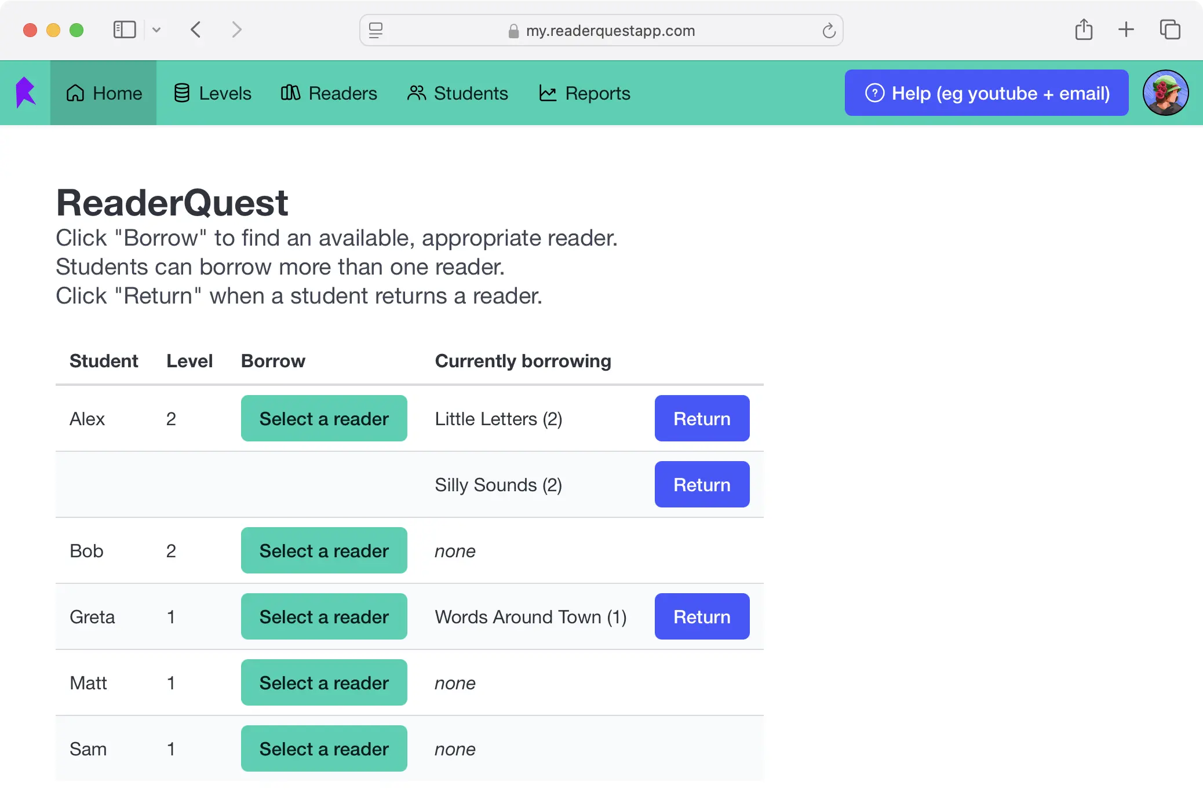
Task: Go forward with the browser forward arrow
Action: [x=236, y=30]
